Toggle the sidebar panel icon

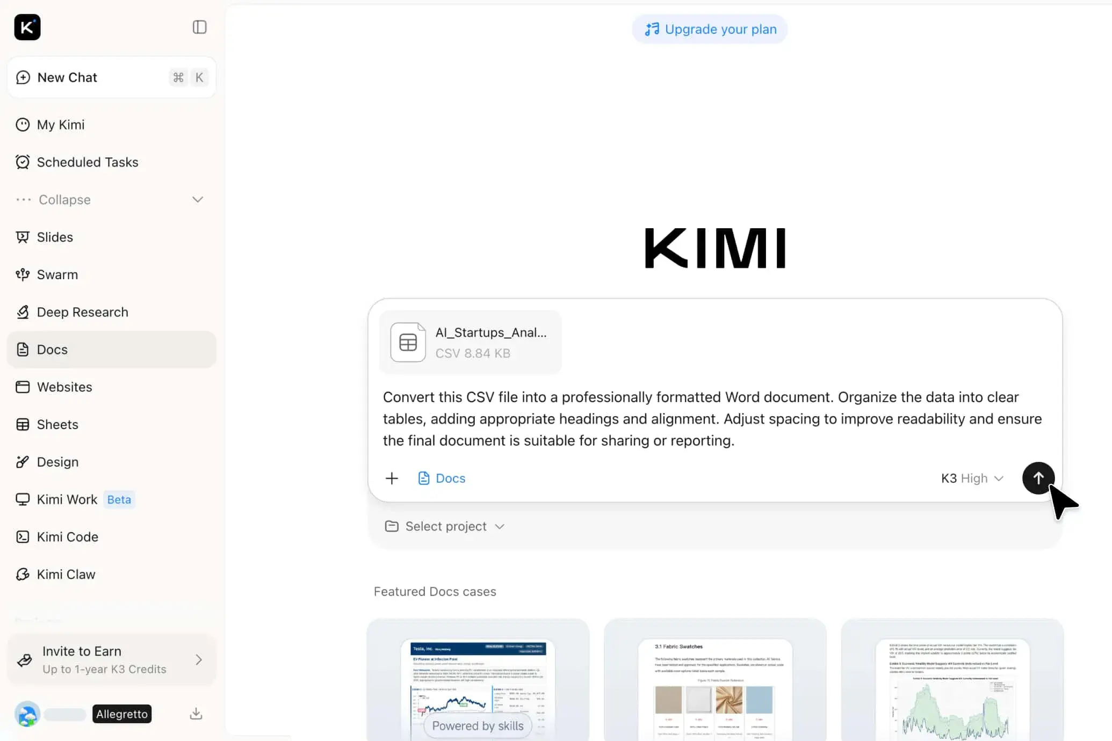click(x=199, y=27)
